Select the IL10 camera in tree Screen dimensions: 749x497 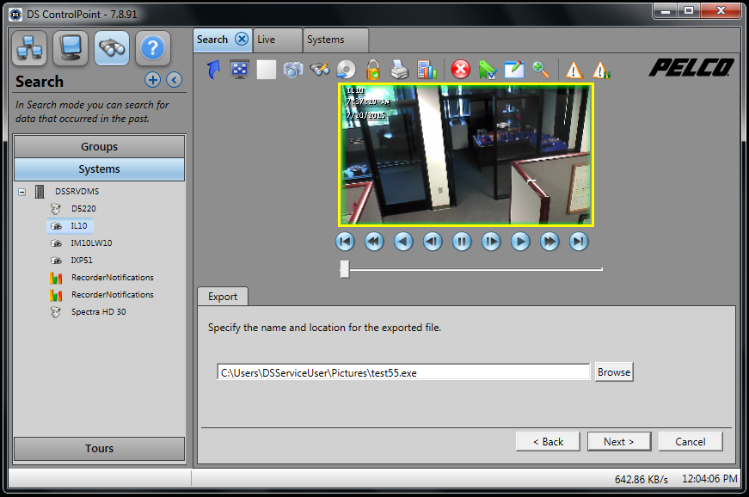[x=79, y=226]
